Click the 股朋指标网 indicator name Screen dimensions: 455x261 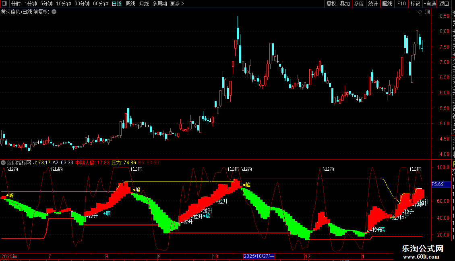(19, 163)
